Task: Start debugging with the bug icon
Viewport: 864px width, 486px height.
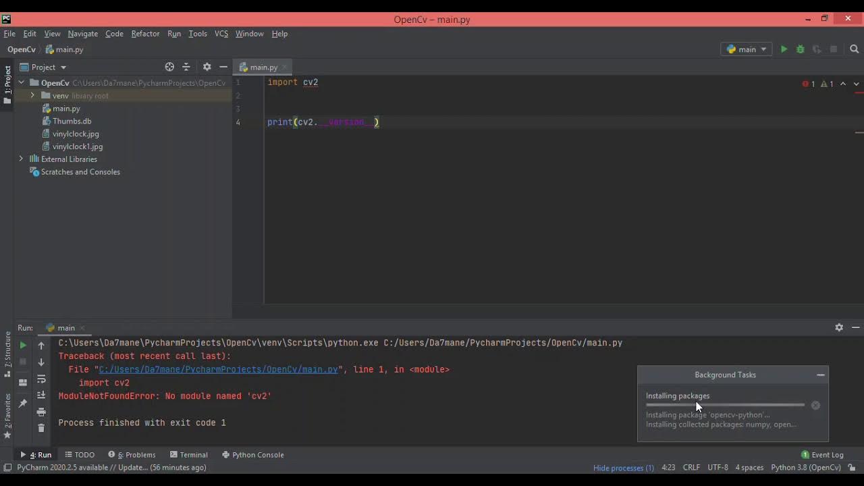Action: click(800, 49)
